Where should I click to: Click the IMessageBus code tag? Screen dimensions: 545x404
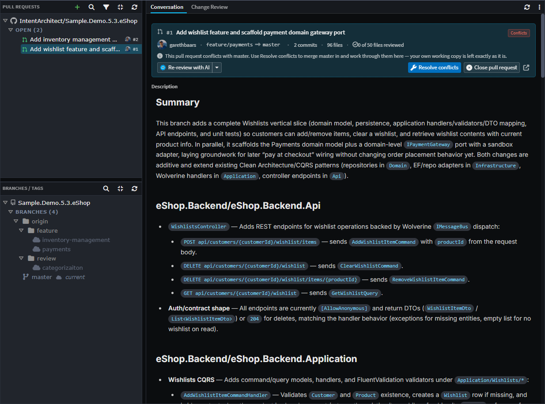(x=452, y=227)
